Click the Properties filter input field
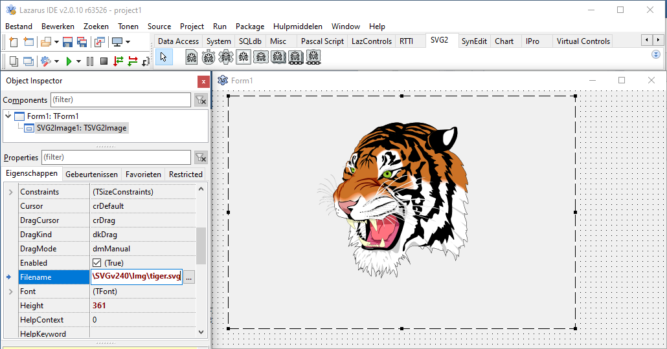Viewport: 667px width, 349px height. click(x=116, y=158)
